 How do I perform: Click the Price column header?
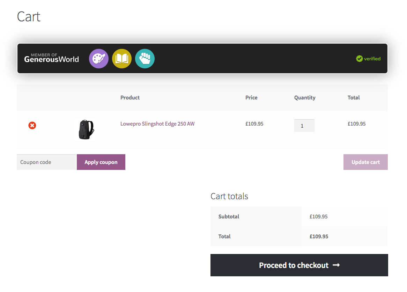pos(251,97)
